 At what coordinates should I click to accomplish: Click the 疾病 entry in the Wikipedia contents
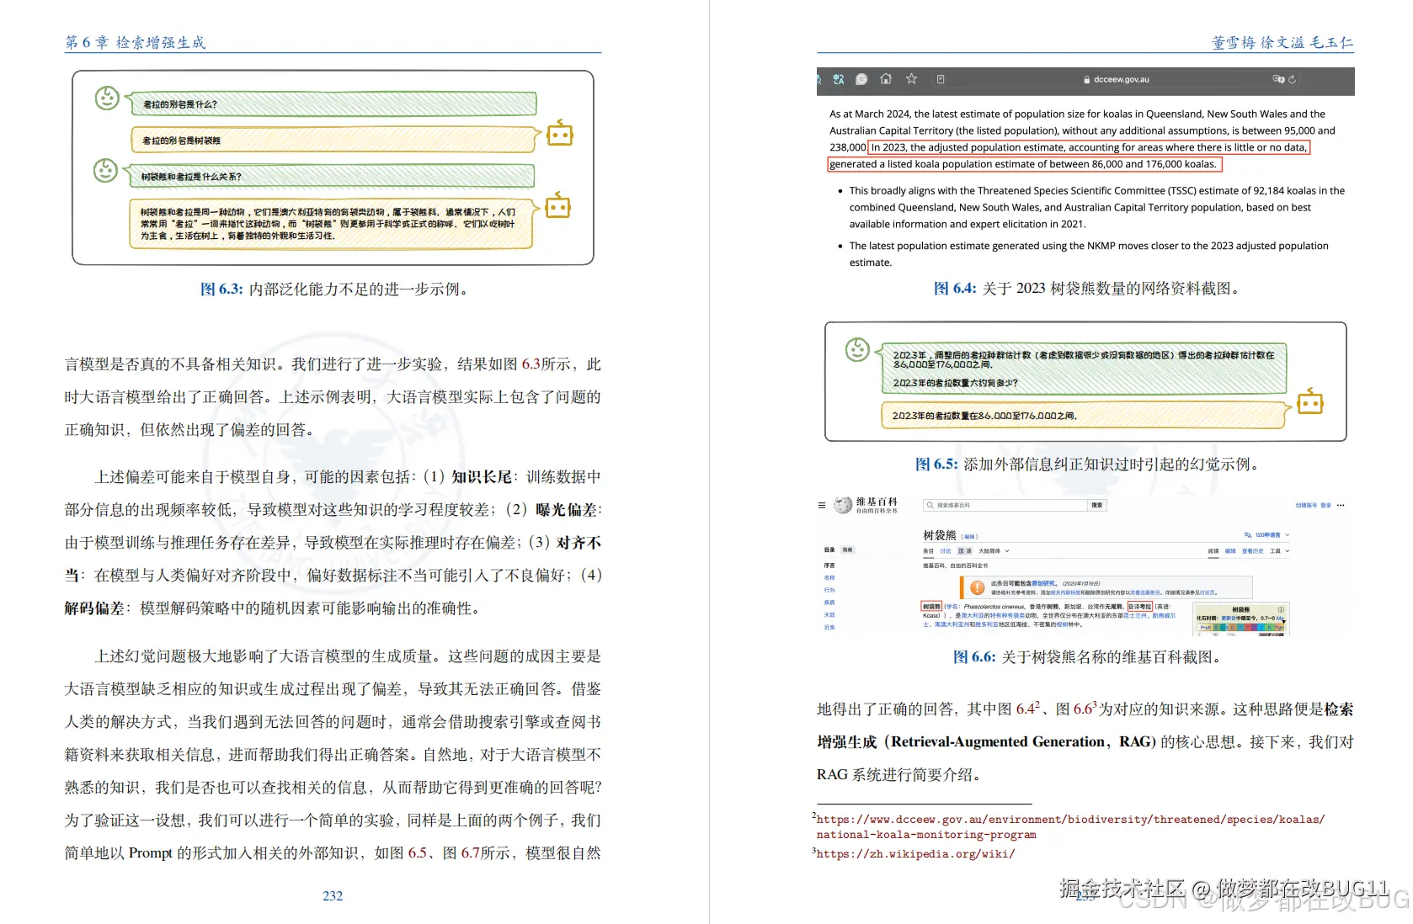(x=829, y=603)
